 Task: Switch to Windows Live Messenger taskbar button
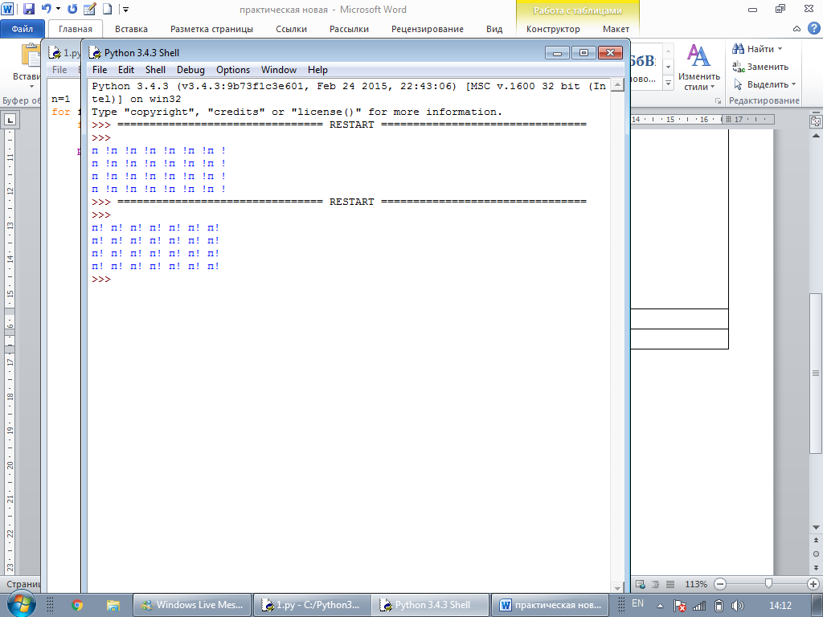[x=193, y=605]
